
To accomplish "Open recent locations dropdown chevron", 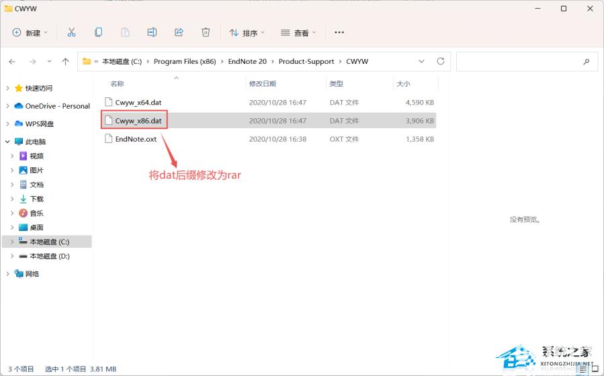I will pyautogui.click(x=49, y=62).
